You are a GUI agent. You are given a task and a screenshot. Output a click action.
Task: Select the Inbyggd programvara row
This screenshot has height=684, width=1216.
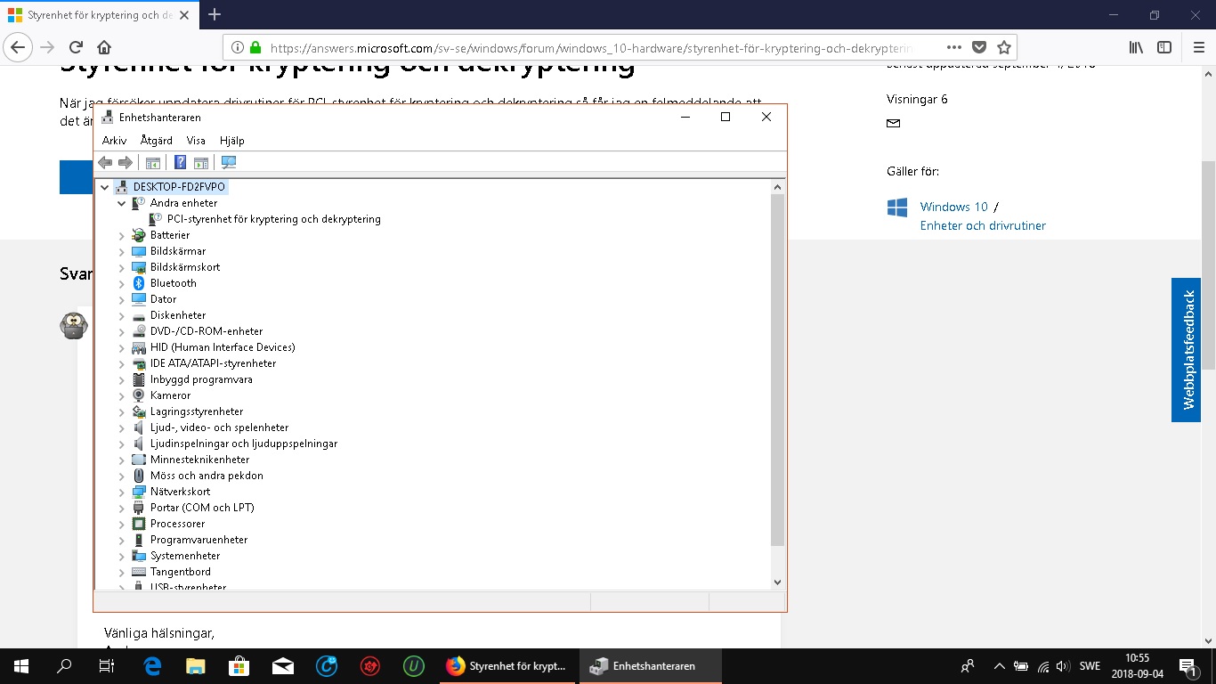(201, 379)
